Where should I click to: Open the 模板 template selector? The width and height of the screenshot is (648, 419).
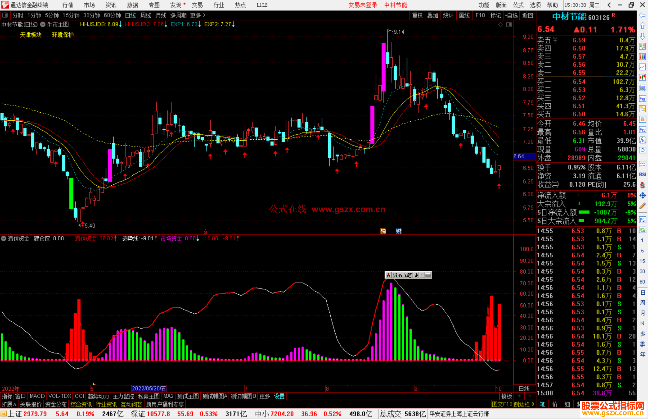(x=506, y=396)
